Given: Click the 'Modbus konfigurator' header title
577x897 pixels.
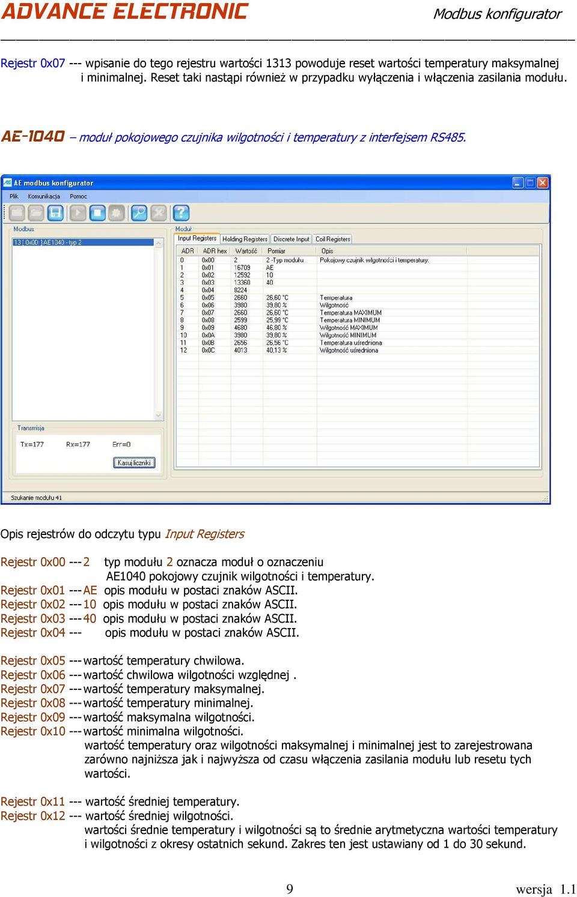Looking at the screenshot, I should [x=498, y=14].
